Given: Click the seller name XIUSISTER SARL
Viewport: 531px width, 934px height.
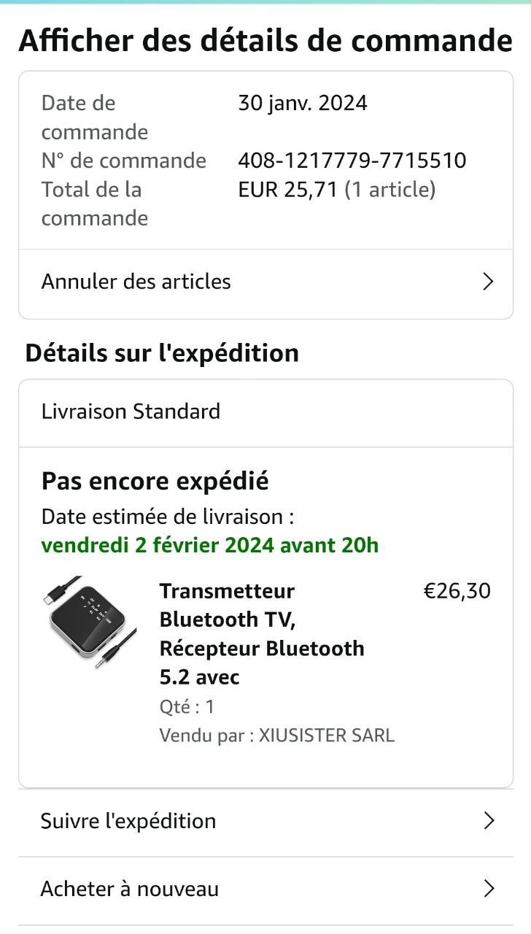Looking at the screenshot, I should pyautogui.click(x=327, y=735).
